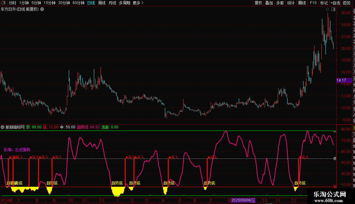Screen dimensions: 355x204
Task: Expand the 东方日升 chart title dropdown
Action: click(x=42, y=9)
